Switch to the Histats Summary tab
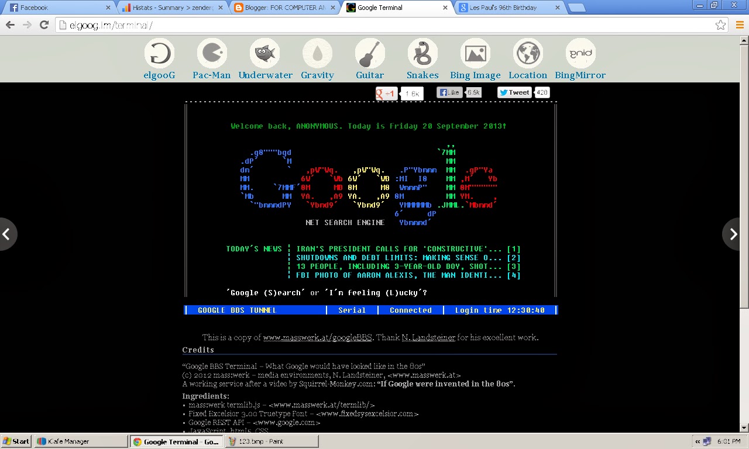 click(x=171, y=8)
